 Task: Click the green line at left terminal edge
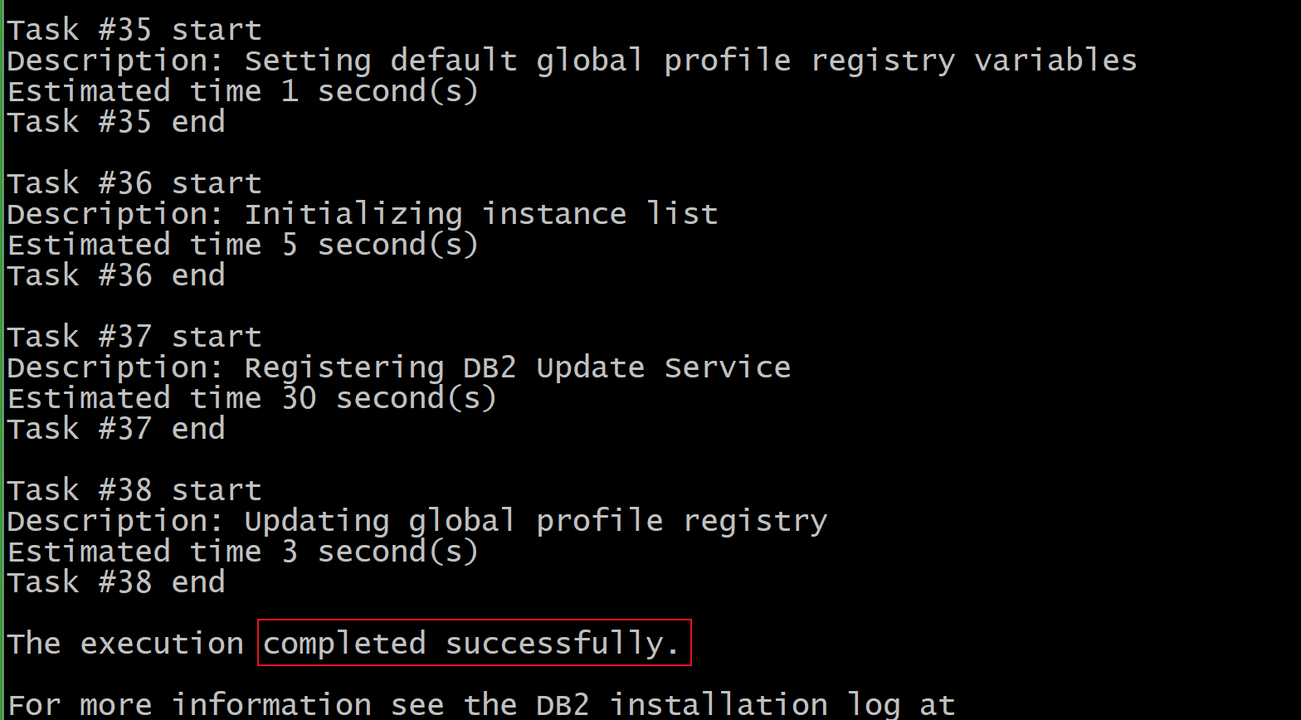coord(2,360)
